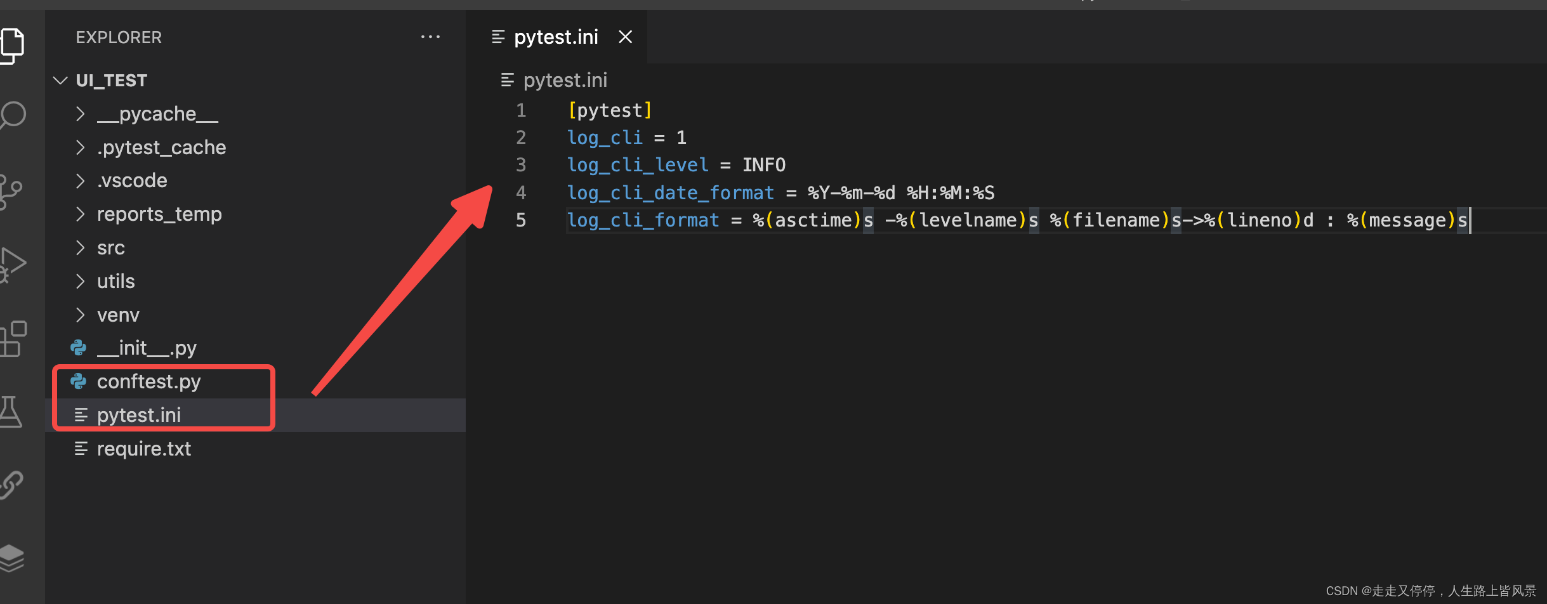Click the stacked layers activity bar icon
The width and height of the screenshot is (1547, 604).
tap(11, 558)
